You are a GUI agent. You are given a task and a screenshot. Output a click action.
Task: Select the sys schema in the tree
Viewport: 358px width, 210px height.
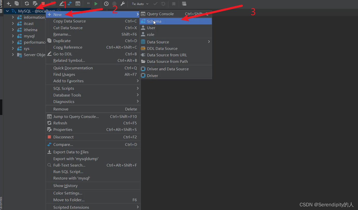tap(26, 48)
